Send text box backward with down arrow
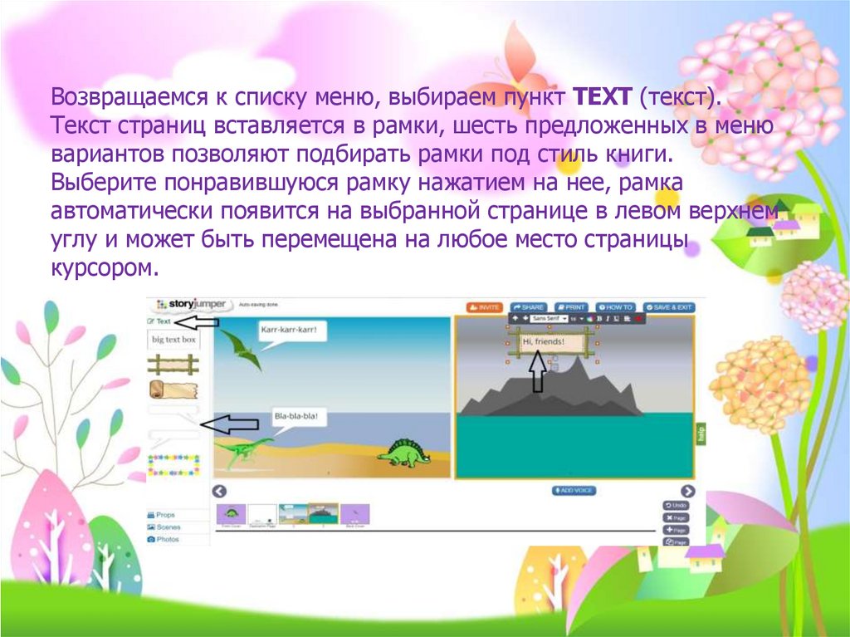The image size is (850, 637). (525, 319)
